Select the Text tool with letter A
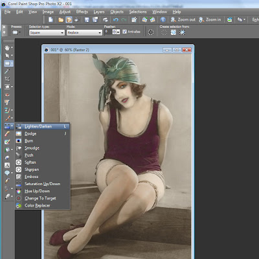This screenshot has height=259, width=259. coord(7,165)
